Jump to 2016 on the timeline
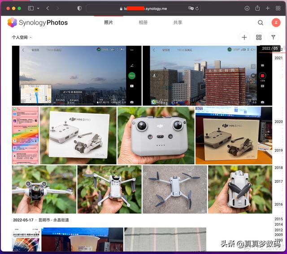The height and width of the screenshot is (254, 287). click(278, 204)
